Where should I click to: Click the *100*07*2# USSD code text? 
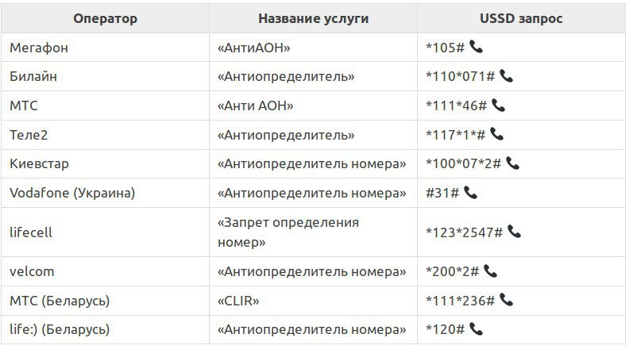pos(464,163)
